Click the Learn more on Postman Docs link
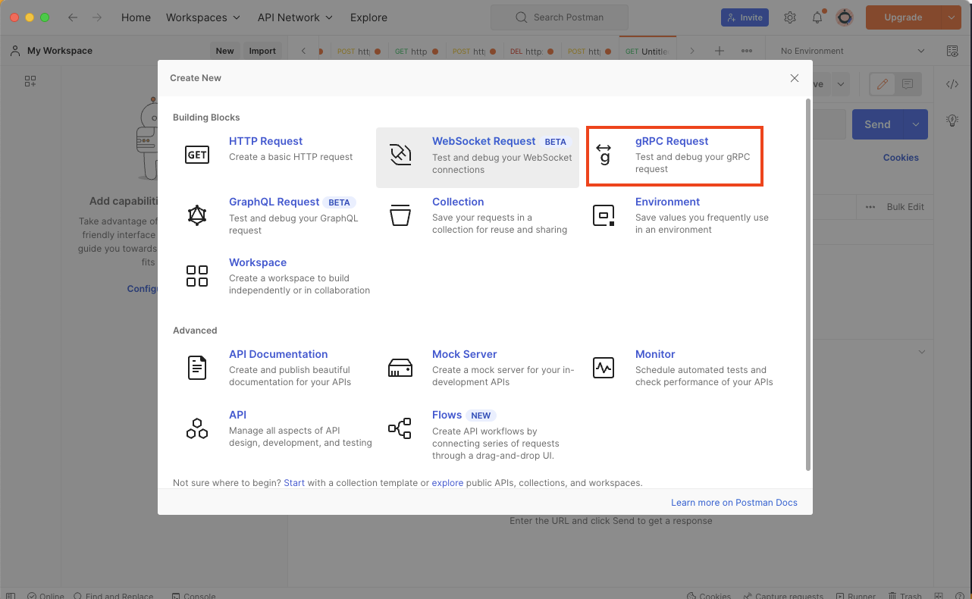 (x=734, y=503)
